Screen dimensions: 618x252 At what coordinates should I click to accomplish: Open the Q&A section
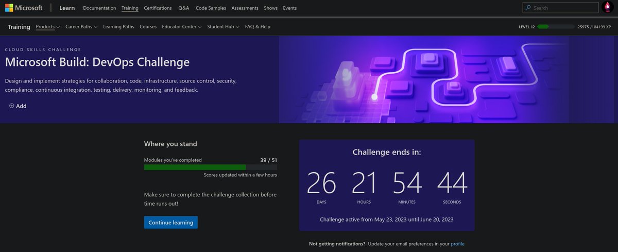tap(184, 8)
